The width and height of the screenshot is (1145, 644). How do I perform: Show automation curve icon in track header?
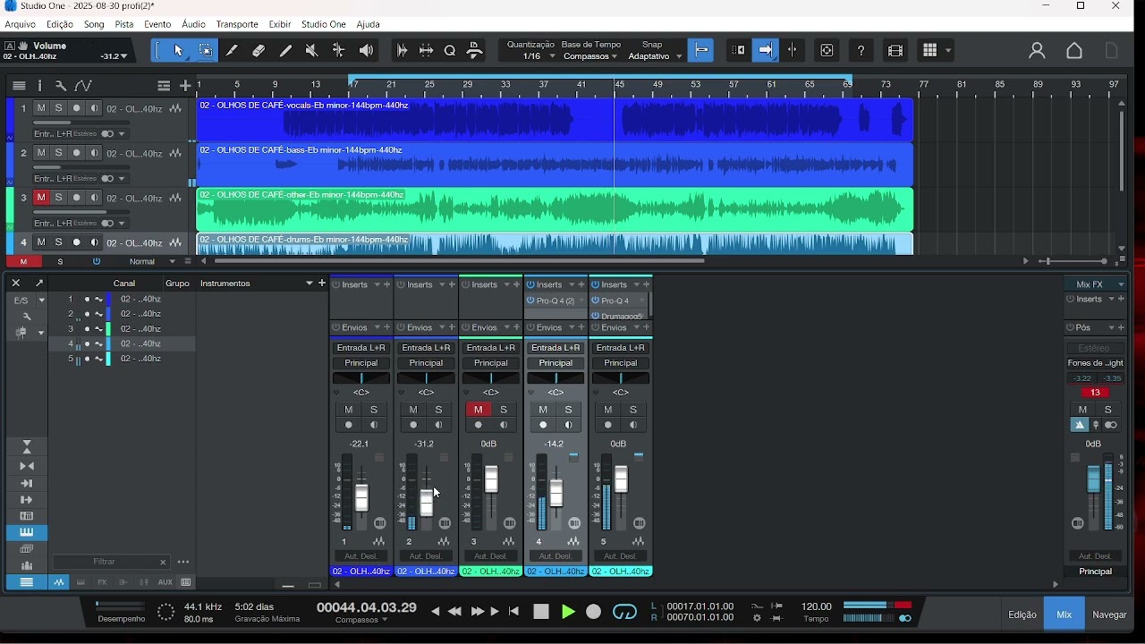click(x=83, y=86)
